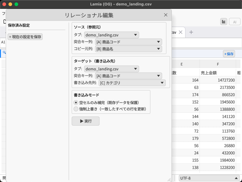Close the リレーショナル編集 dialog

(x=165, y=15)
